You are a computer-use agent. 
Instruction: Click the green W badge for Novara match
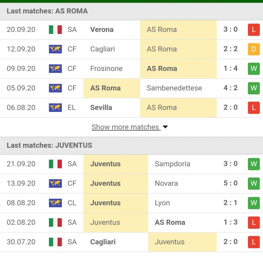(x=253, y=183)
